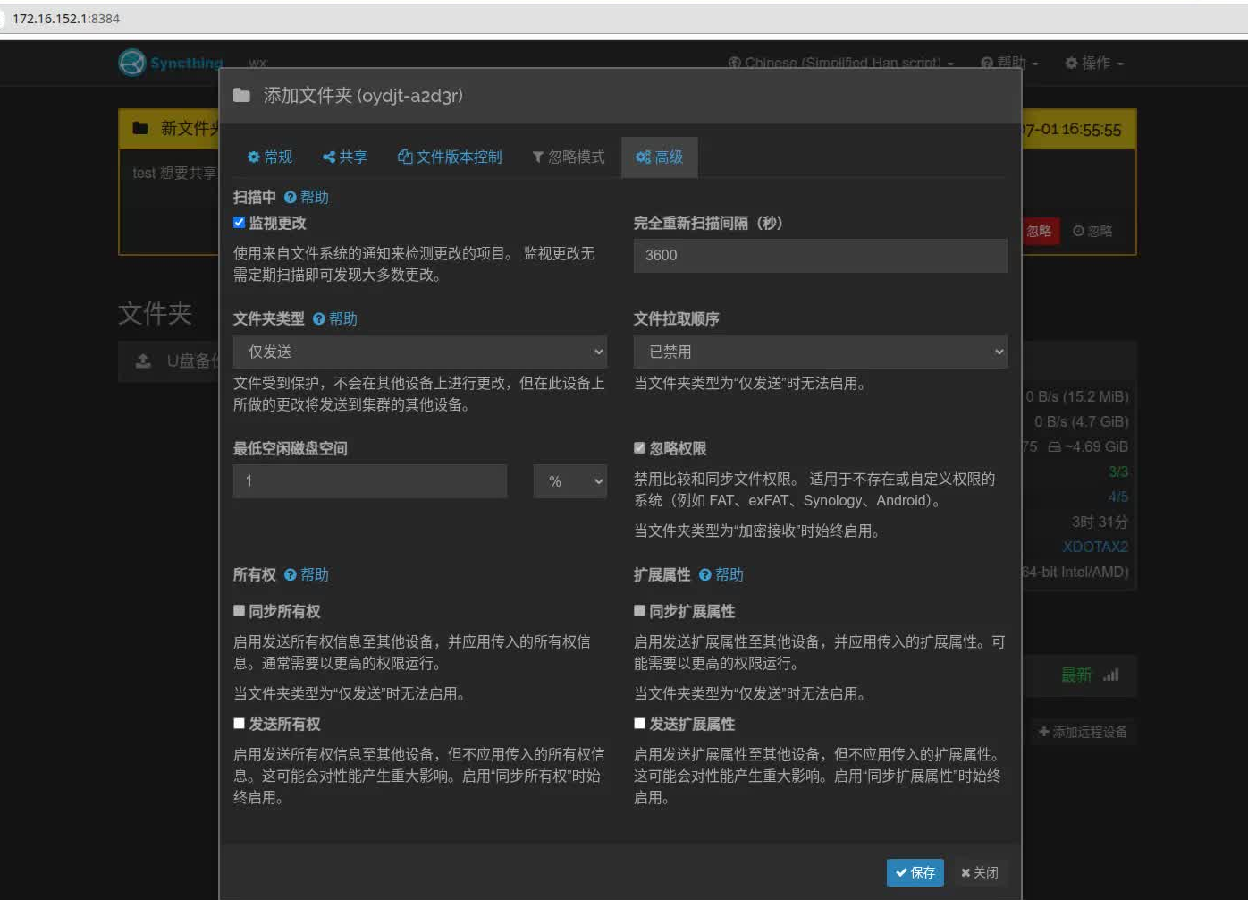
Task: Switch to the 忽略模式 tab
Action: coord(569,157)
